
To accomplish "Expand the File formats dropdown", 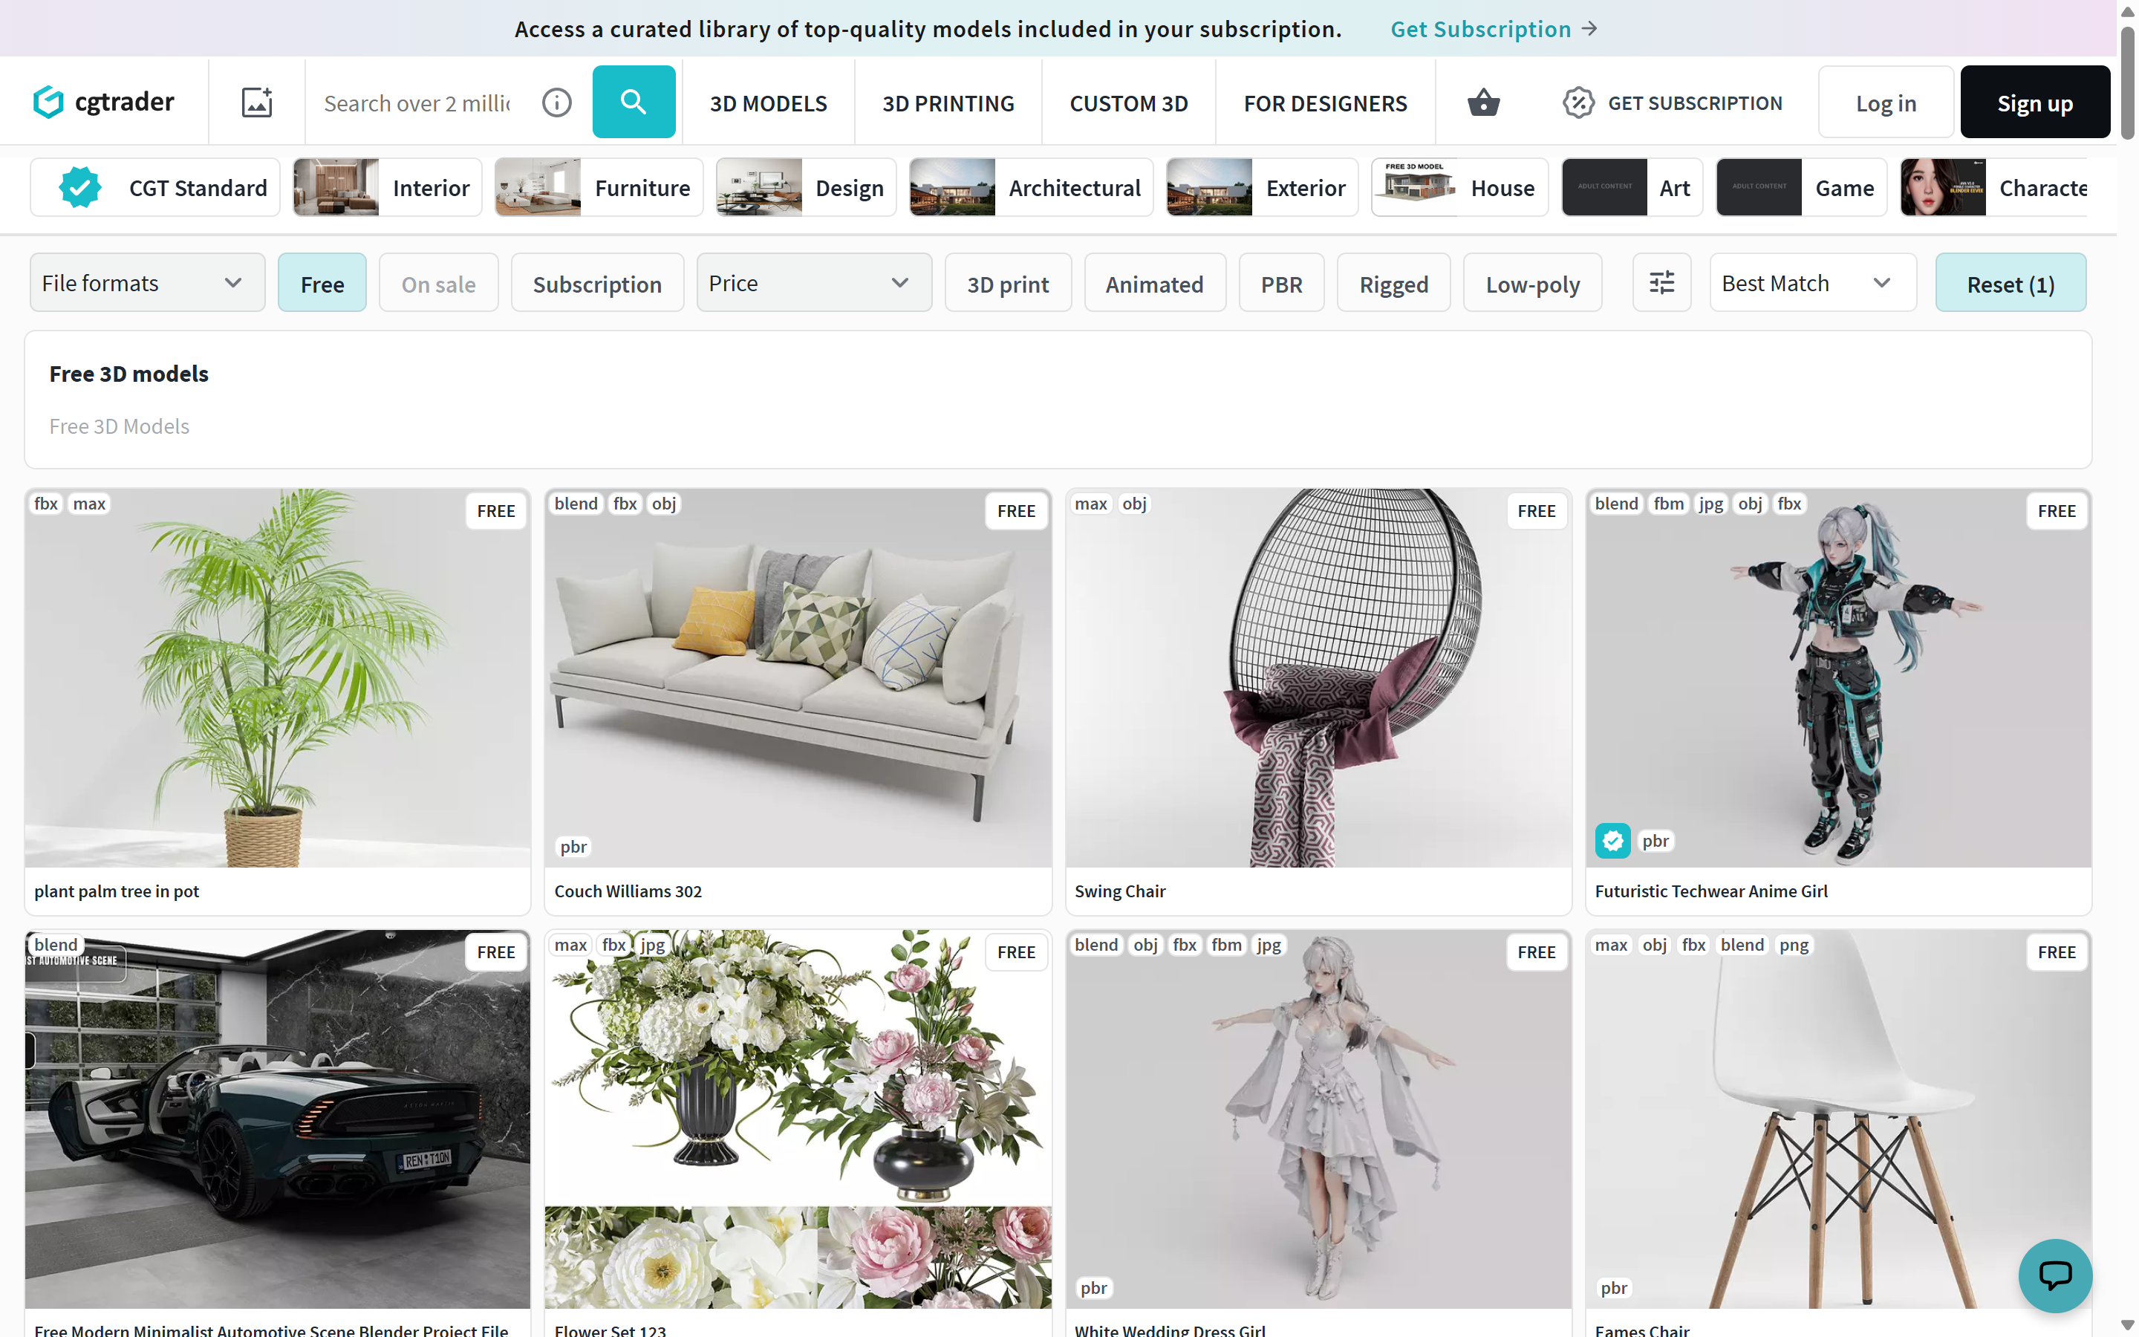I will click(148, 283).
